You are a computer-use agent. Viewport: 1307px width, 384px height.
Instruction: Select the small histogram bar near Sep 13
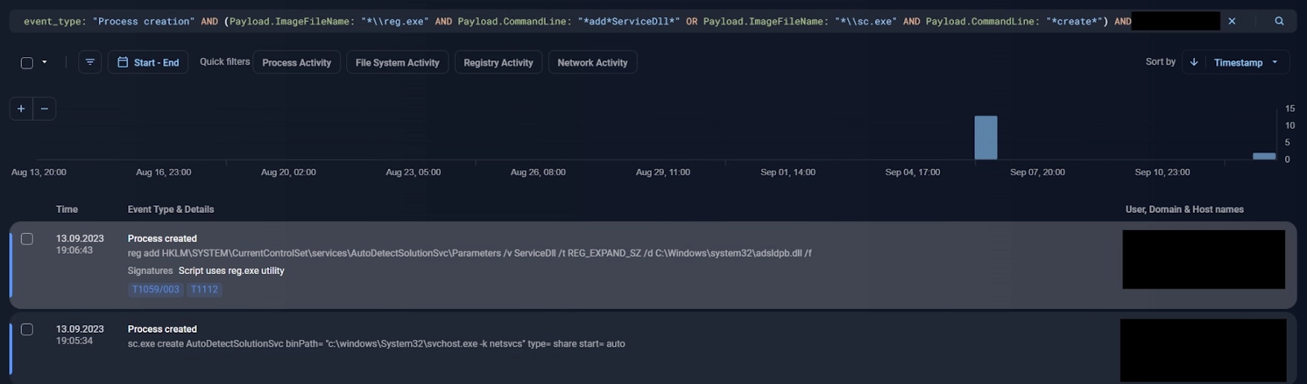point(1265,156)
